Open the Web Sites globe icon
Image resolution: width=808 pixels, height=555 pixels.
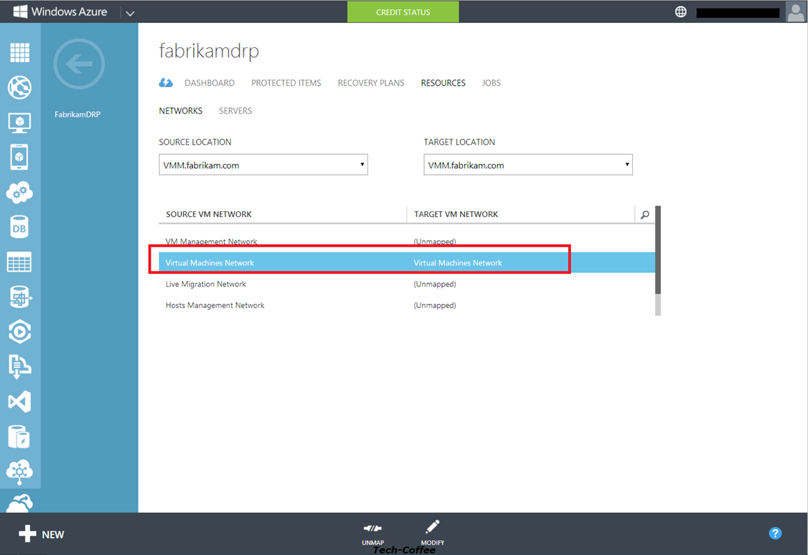click(x=20, y=87)
